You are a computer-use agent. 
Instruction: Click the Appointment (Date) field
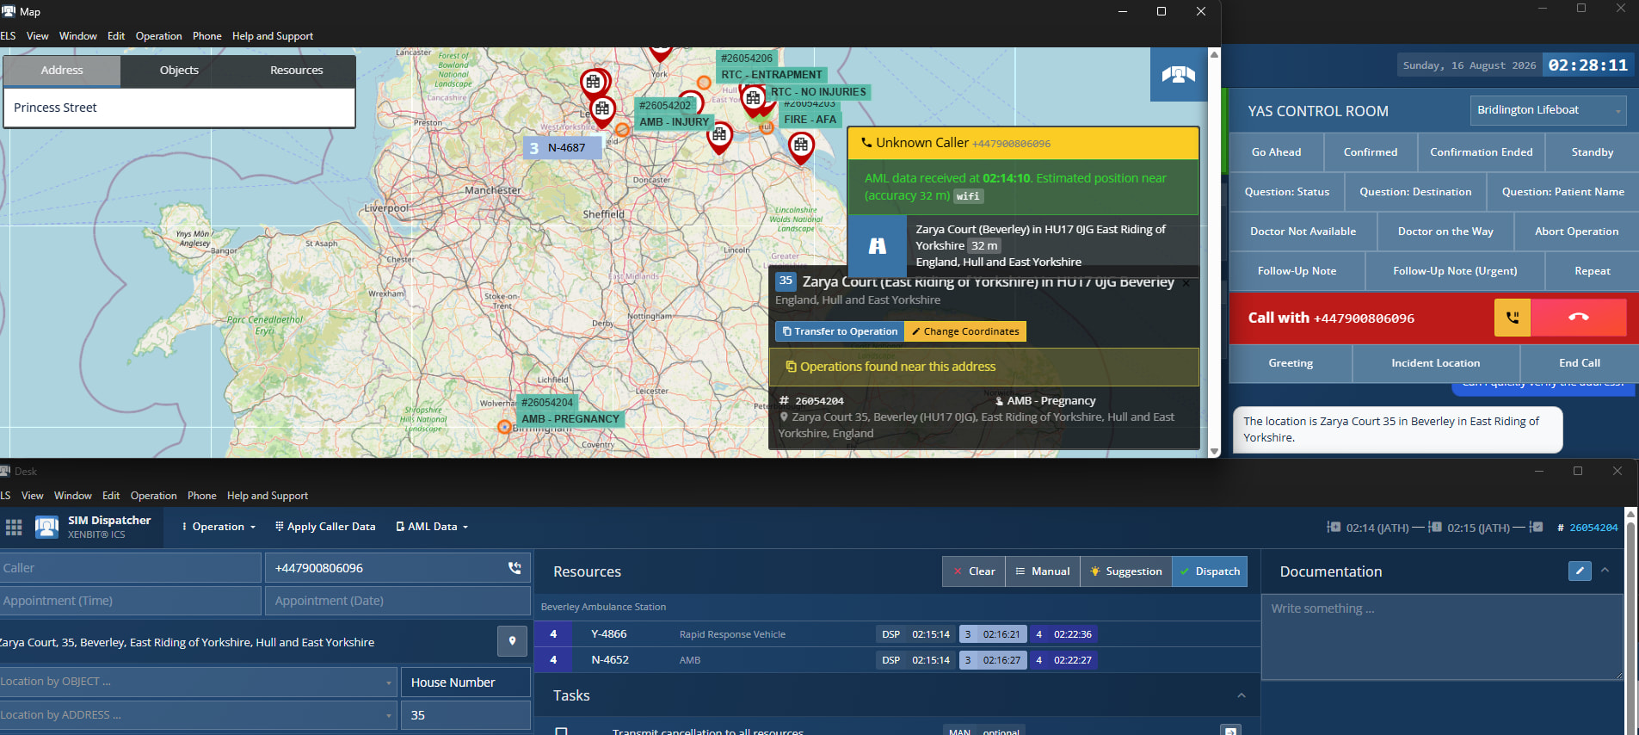[x=397, y=601]
